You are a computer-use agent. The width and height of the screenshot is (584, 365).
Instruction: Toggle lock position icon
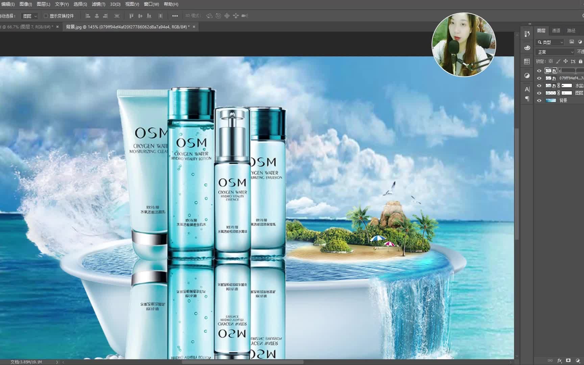pyautogui.click(x=565, y=61)
